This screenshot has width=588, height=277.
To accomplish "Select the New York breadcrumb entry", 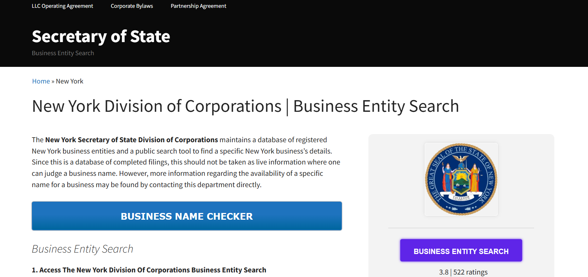I will point(69,81).
